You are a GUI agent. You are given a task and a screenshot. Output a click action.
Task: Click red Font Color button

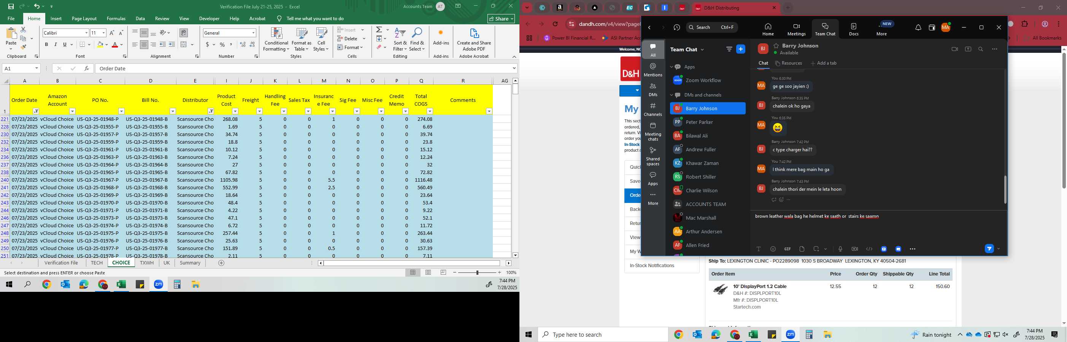coord(115,44)
